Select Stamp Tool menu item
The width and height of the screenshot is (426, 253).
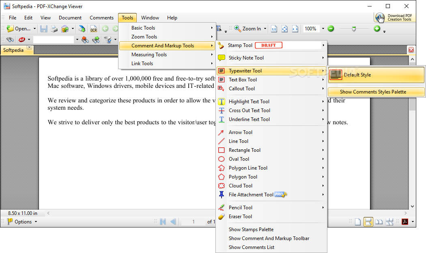271,45
